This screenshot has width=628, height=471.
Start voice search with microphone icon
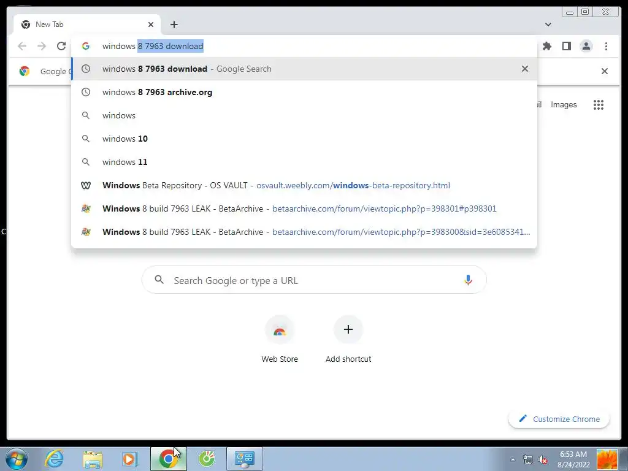(x=468, y=280)
